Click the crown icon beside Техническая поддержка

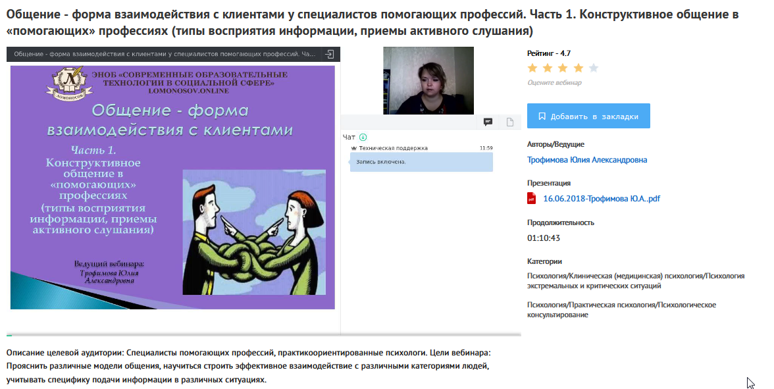coord(353,148)
